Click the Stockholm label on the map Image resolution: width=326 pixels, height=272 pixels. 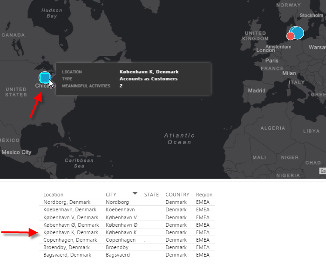[311, 15]
